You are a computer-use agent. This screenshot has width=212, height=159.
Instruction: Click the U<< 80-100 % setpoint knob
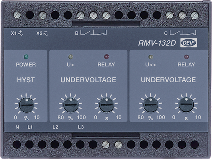(x=151, y=105)
